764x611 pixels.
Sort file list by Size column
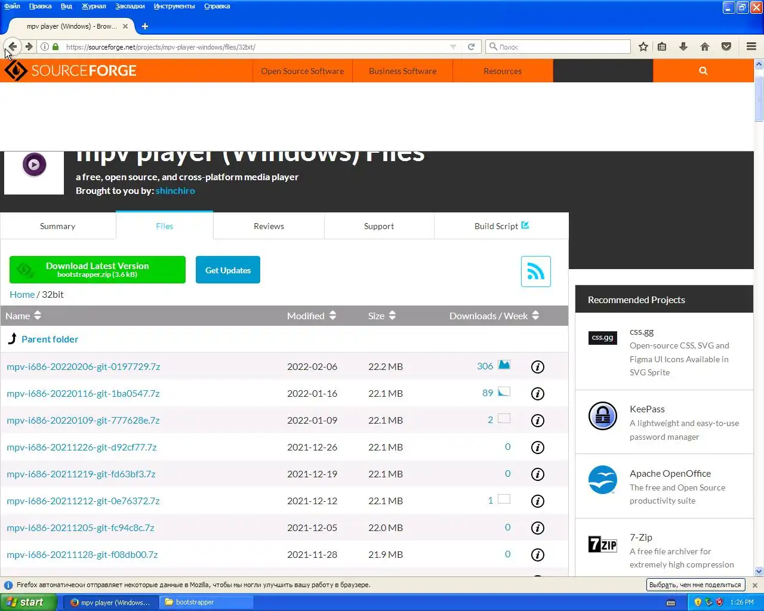click(x=382, y=316)
